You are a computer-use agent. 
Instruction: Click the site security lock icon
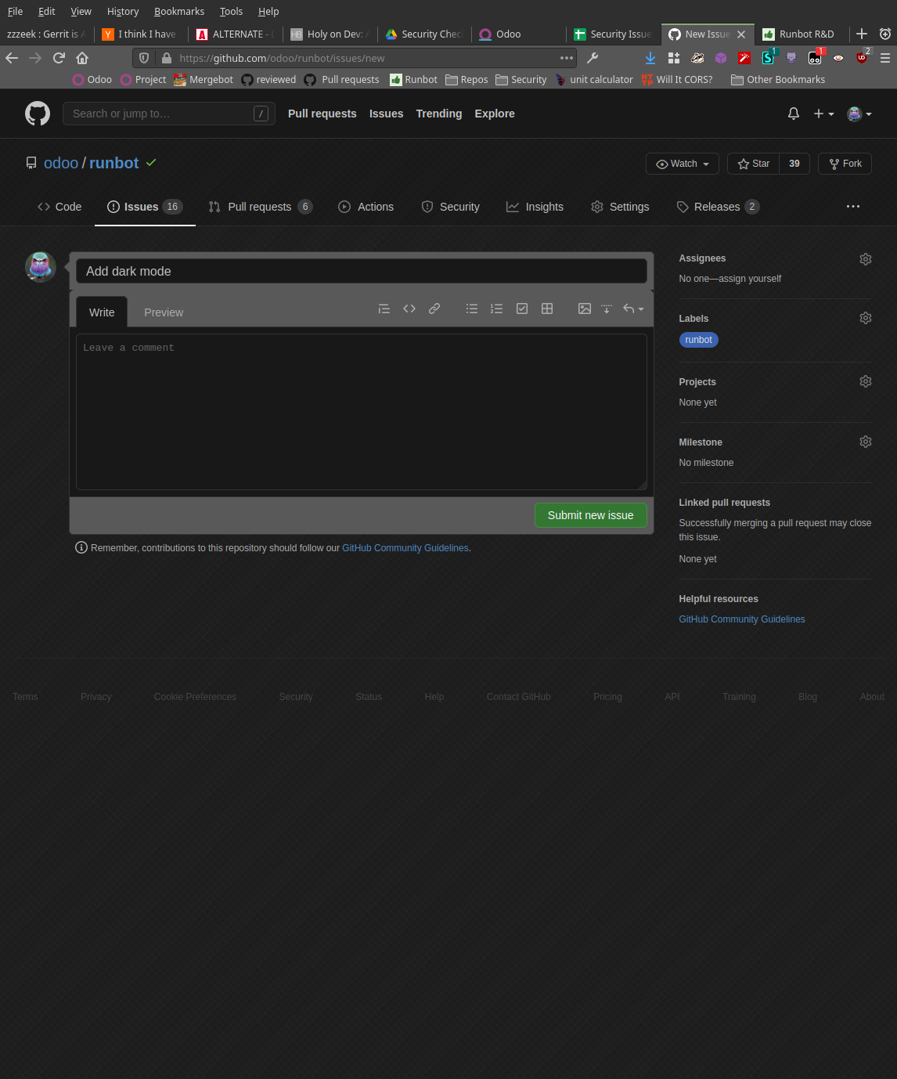tap(166, 58)
